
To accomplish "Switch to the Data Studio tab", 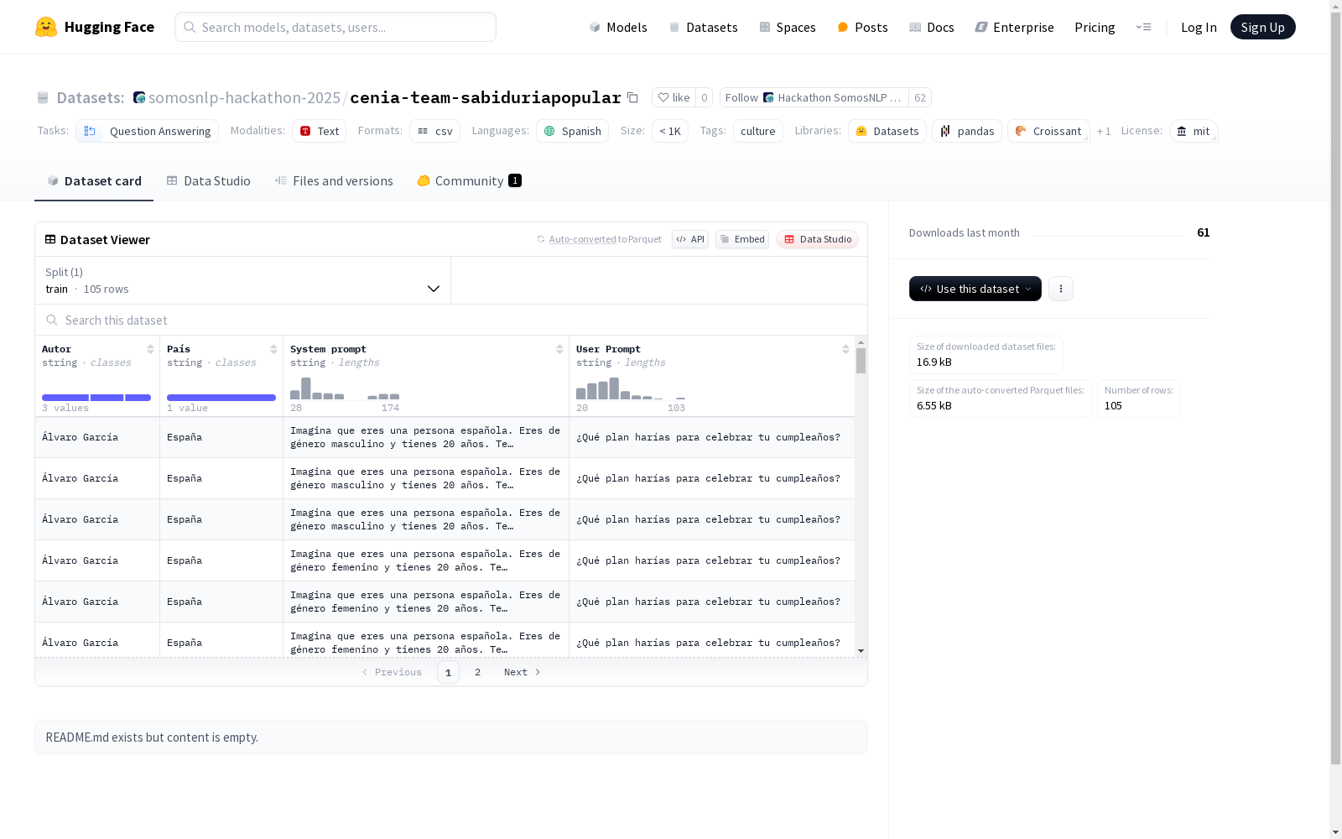I will (x=208, y=180).
